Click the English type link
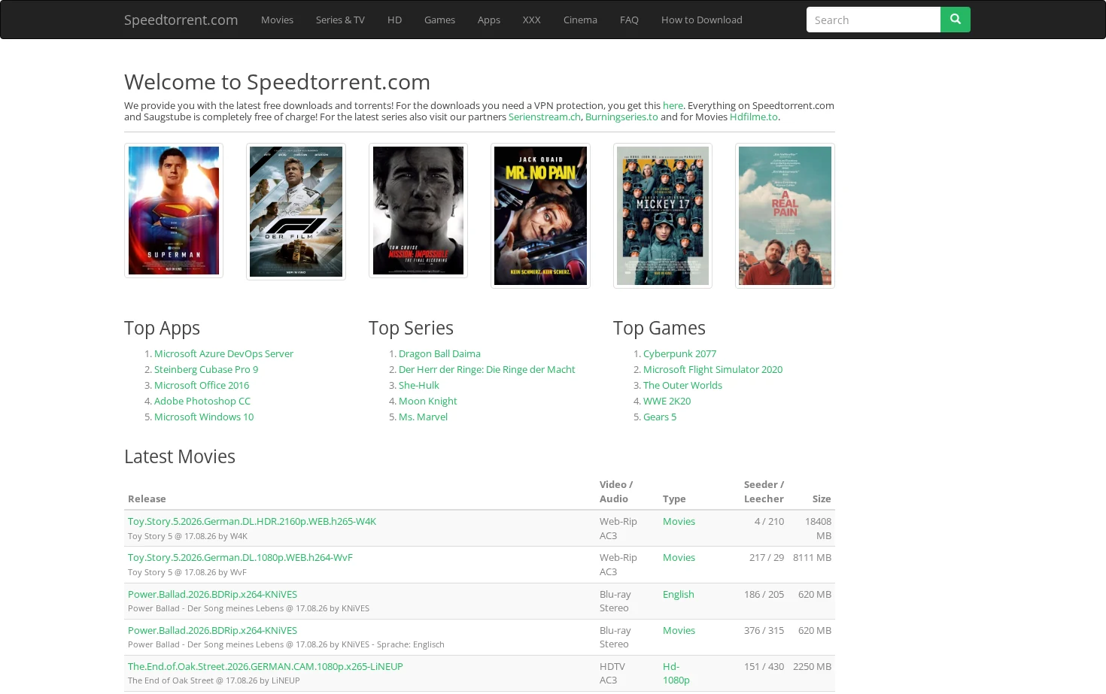The height and width of the screenshot is (694, 1106). 679,594
